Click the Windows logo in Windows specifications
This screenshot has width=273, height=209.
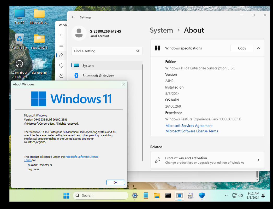tap(157, 48)
